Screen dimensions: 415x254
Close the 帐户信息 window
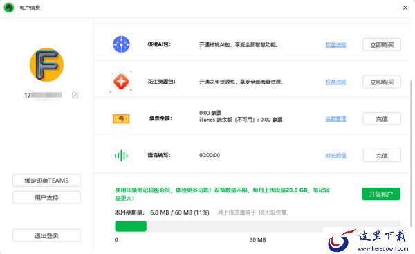[405, 8]
